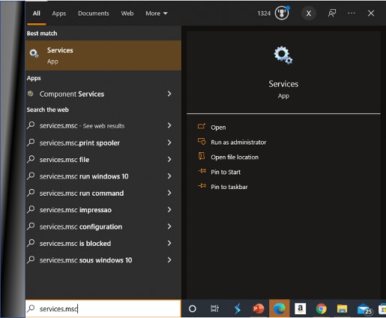The width and height of the screenshot is (386, 318).
Task: Open the Microsoft Rewards trophy icon
Action: click(x=282, y=13)
